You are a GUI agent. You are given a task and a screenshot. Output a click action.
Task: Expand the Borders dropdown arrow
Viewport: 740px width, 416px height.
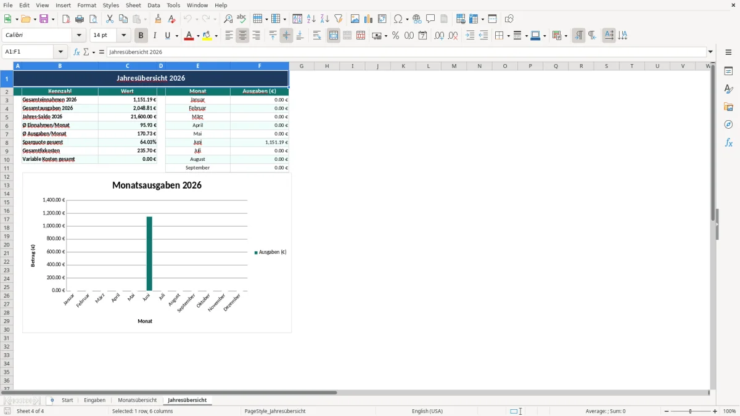(x=508, y=36)
